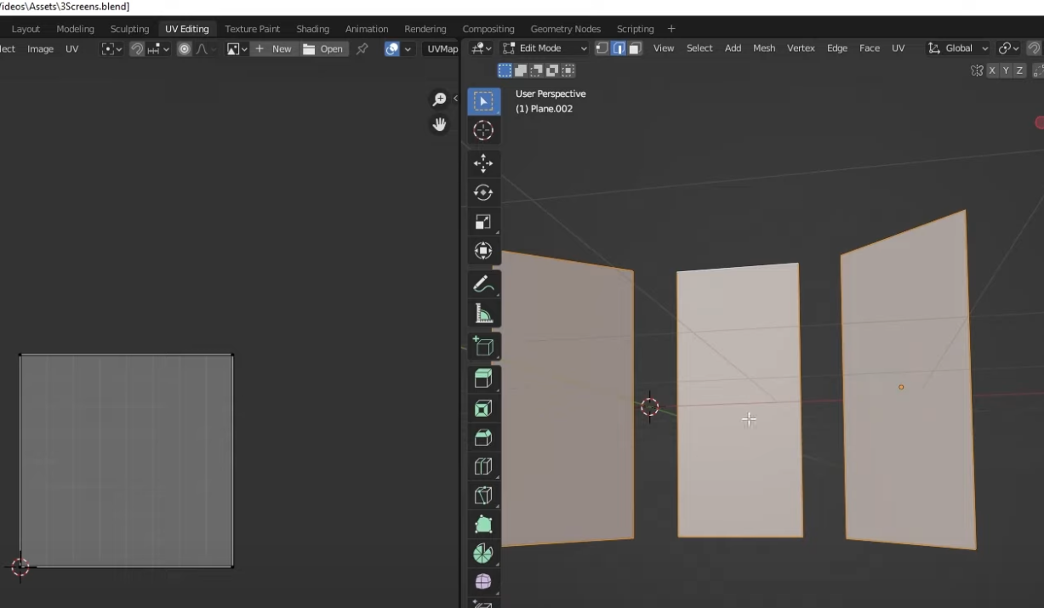1044x608 pixels.
Task: Activate the Measure tool
Action: click(483, 315)
